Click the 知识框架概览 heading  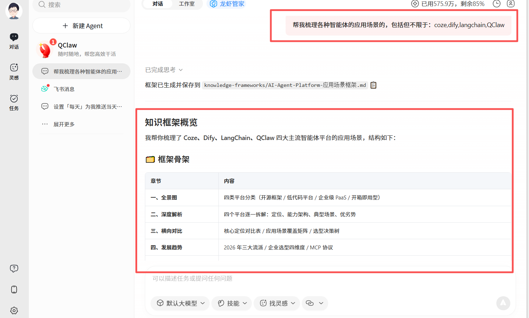tap(171, 122)
